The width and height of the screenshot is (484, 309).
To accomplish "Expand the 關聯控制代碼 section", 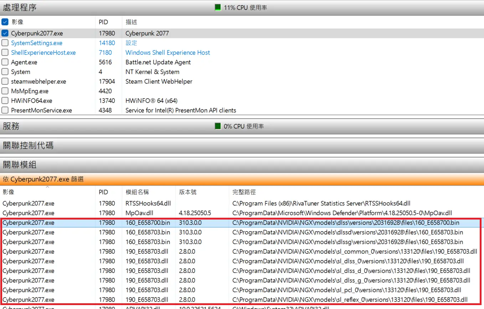I will [28, 145].
